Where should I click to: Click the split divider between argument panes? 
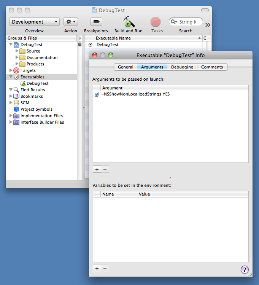click(x=170, y=178)
